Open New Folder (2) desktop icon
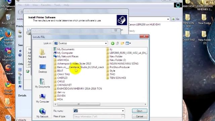 click(x=205, y=37)
